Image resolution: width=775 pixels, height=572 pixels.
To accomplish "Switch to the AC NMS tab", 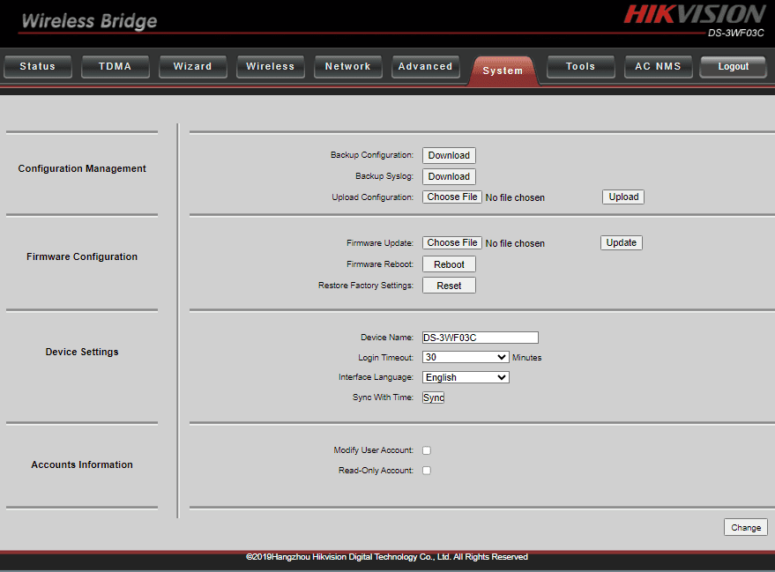I will click(x=658, y=67).
